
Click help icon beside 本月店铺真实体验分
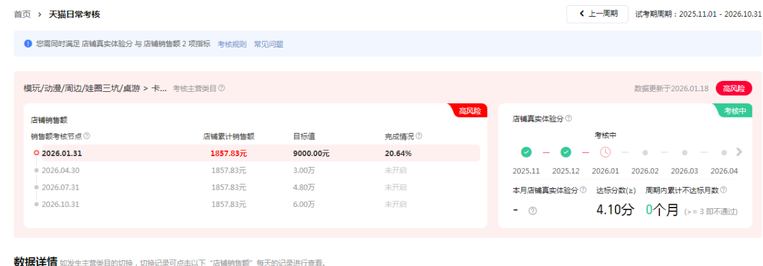click(x=583, y=190)
